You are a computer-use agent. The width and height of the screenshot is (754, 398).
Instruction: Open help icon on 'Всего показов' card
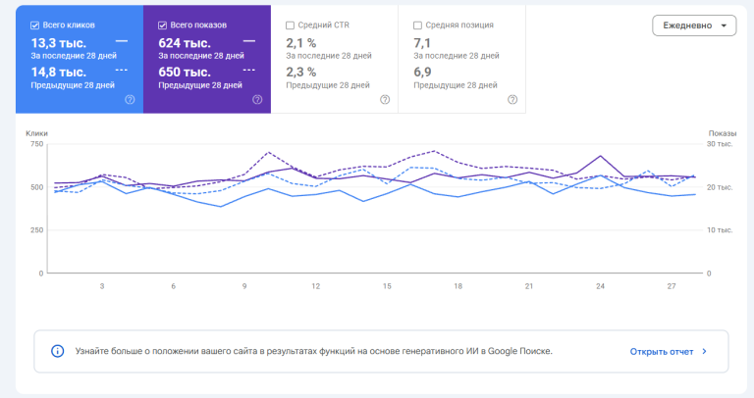click(x=258, y=99)
